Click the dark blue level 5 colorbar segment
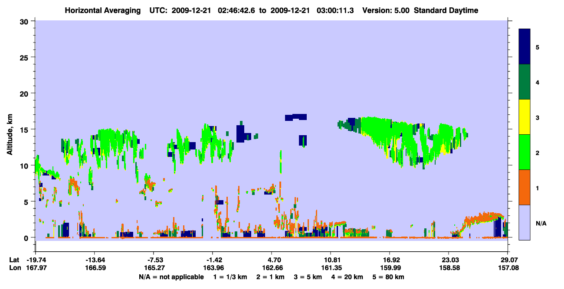Screen dimensions: 564x289 tap(525, 47)
